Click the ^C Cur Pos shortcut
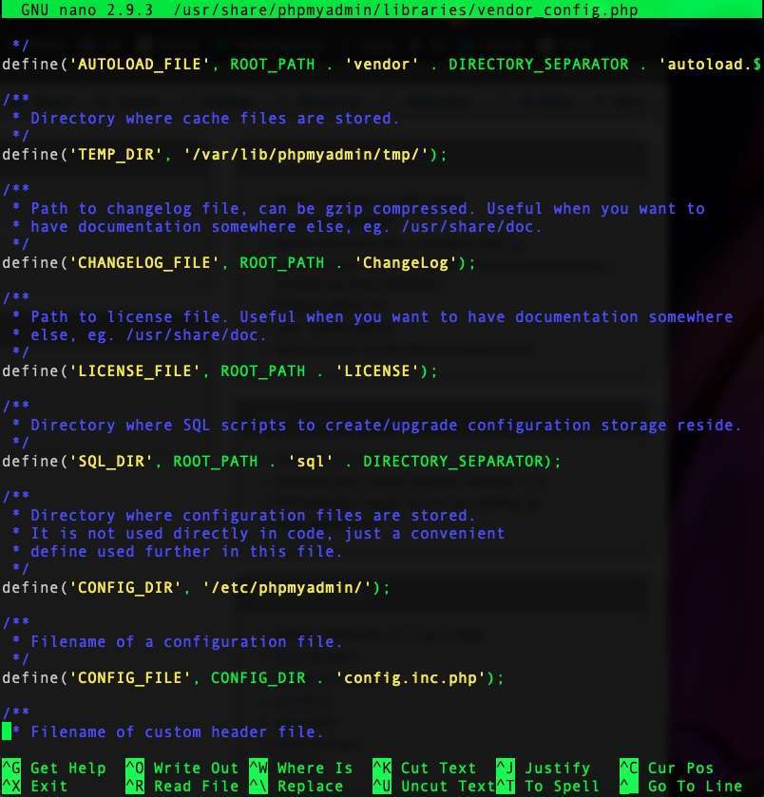The width and height of the screenshot is (764, 797). click(x=667, y=768)
